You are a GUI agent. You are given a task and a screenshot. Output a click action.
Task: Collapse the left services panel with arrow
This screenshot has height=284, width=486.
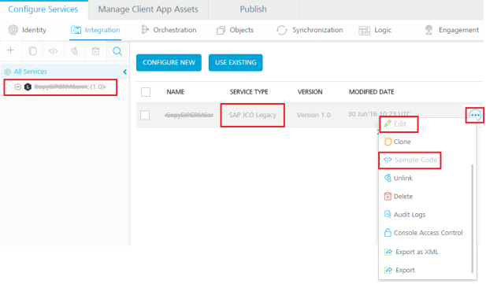click(x=124, y=72)
